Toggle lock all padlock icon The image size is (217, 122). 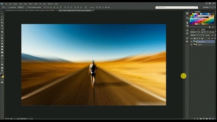click(x=202, y=38)
